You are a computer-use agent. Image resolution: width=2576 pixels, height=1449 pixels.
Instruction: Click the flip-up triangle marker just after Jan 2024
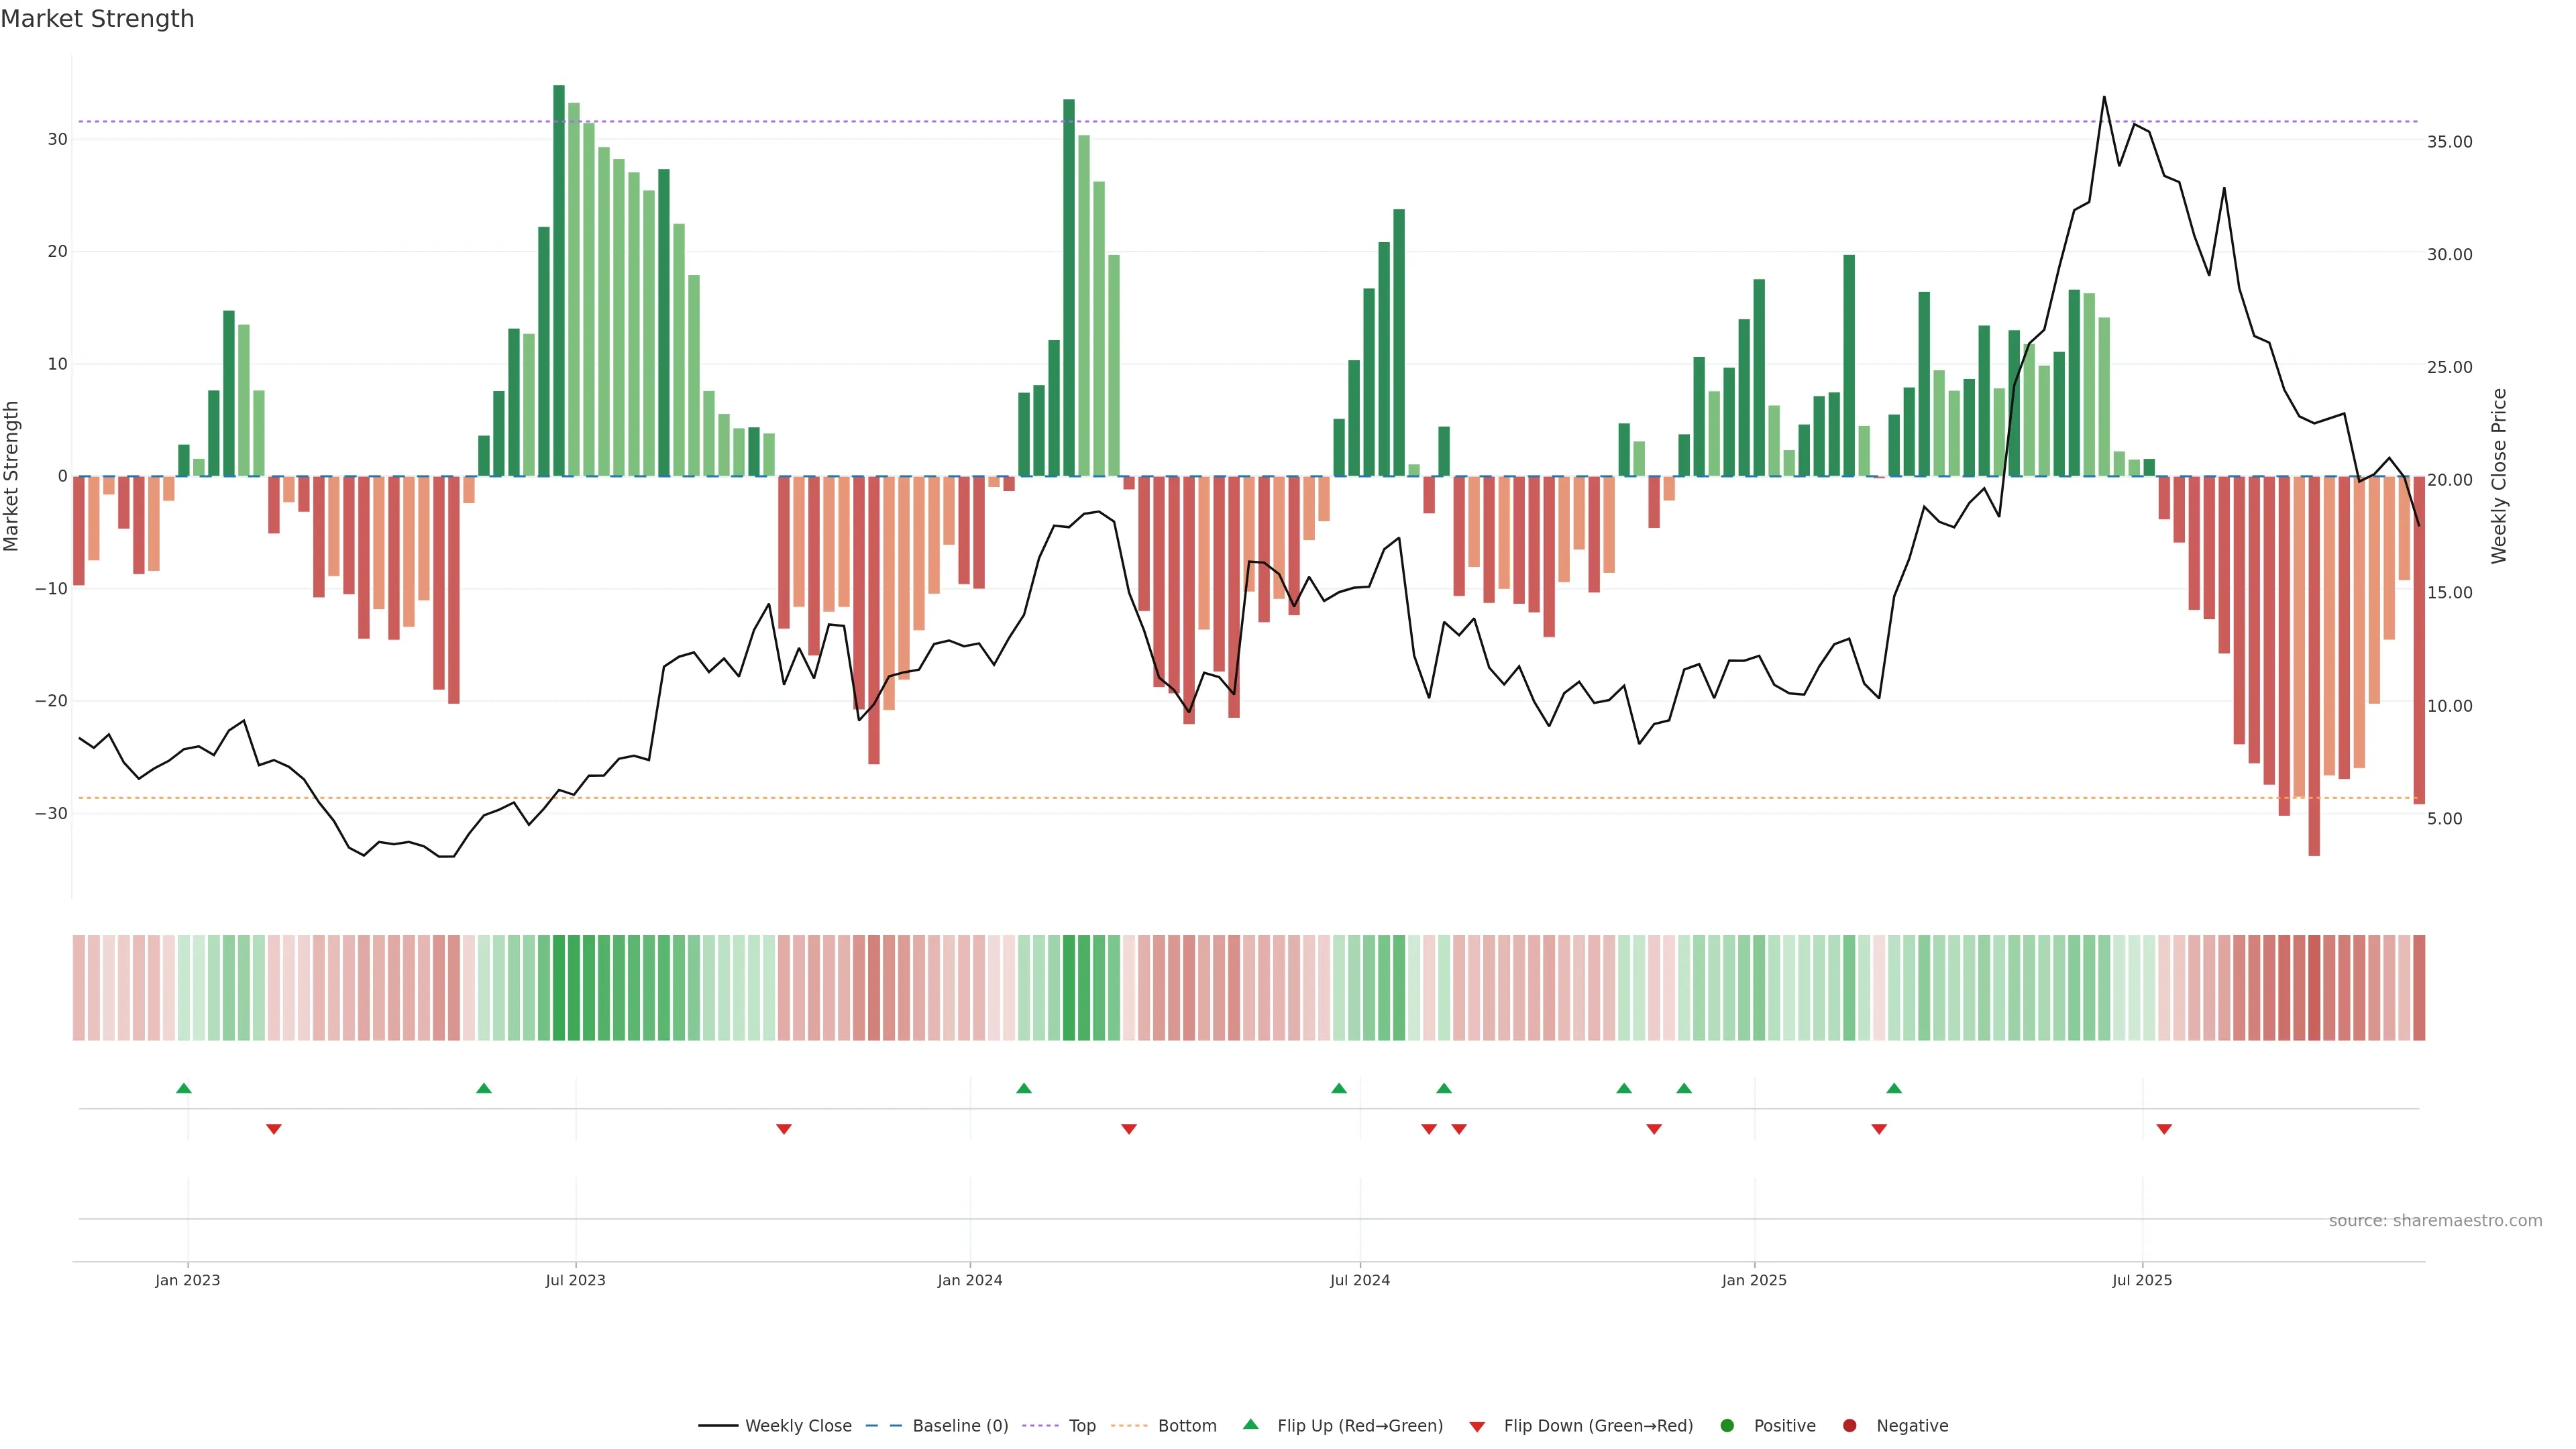[x=1024, y=1088]
